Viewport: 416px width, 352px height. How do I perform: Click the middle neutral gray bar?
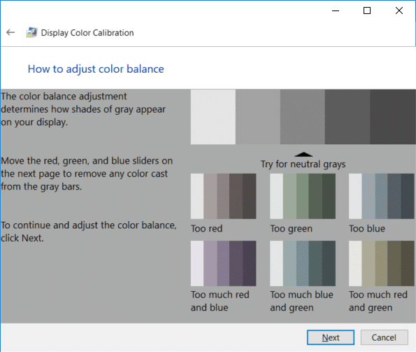point(303,117)
